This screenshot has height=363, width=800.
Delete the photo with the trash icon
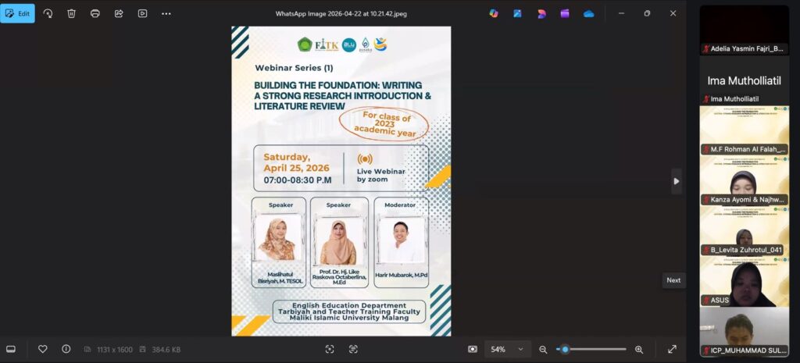[71, 13]
